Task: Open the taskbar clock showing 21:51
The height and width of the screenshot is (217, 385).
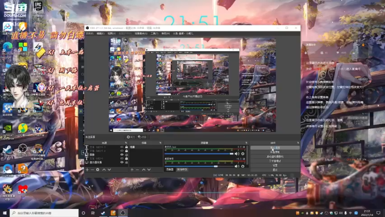Action: pos(367,213)
